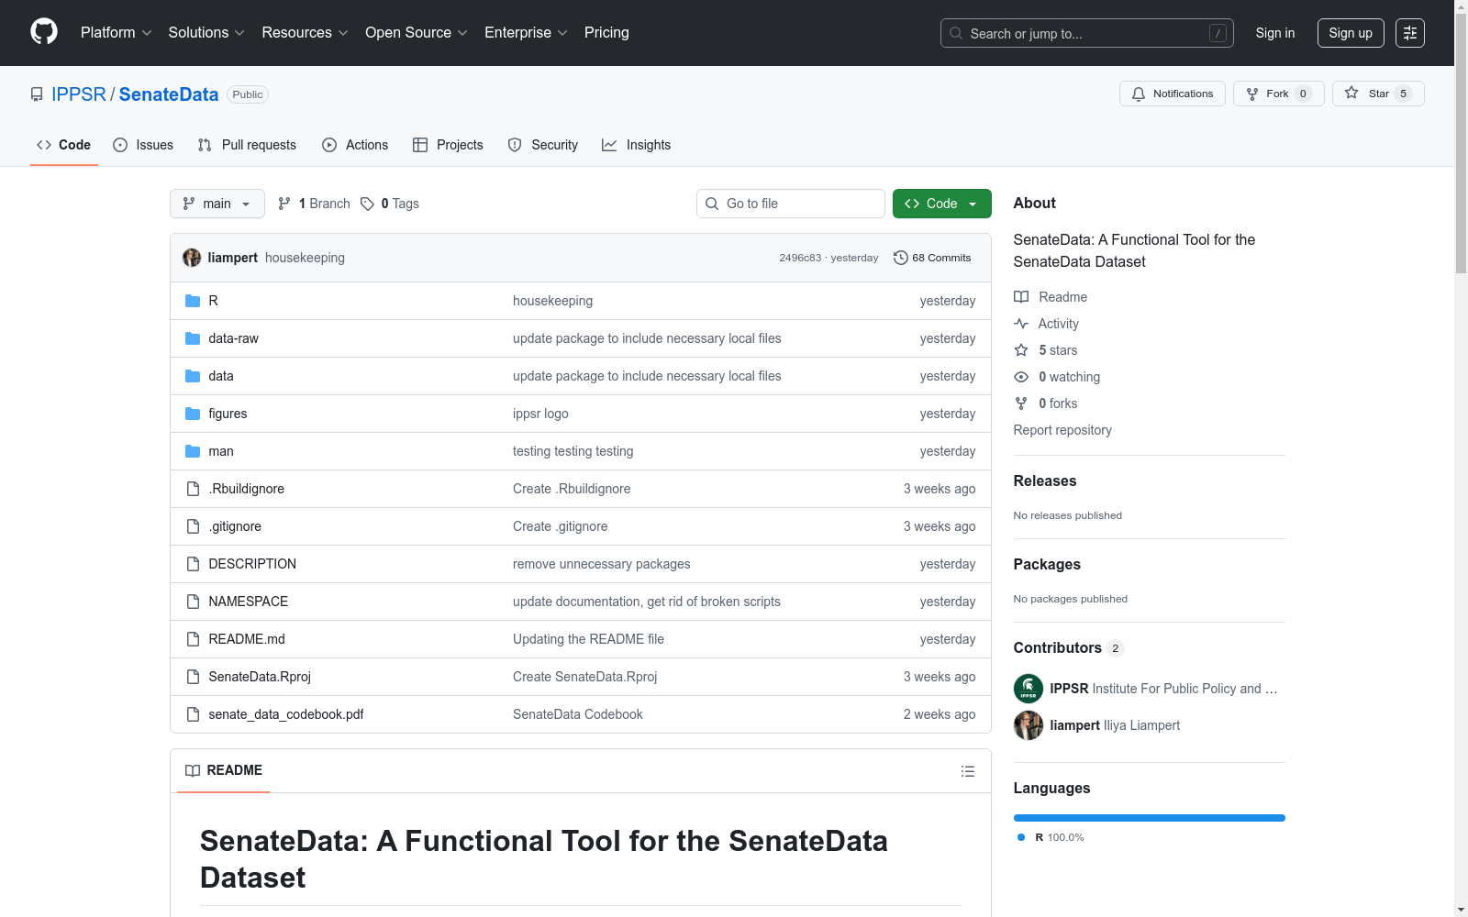This screenshot has height=917, width=1468.
Task: Click the IPPSR contributor avatar
Action: pos(1029,689)
